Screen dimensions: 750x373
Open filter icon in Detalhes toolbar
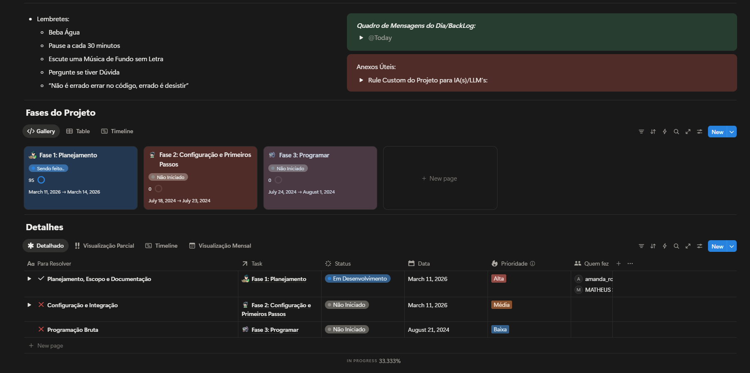tap(641, 246)
